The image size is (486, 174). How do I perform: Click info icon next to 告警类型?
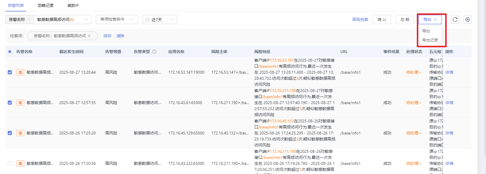[154, 52]
